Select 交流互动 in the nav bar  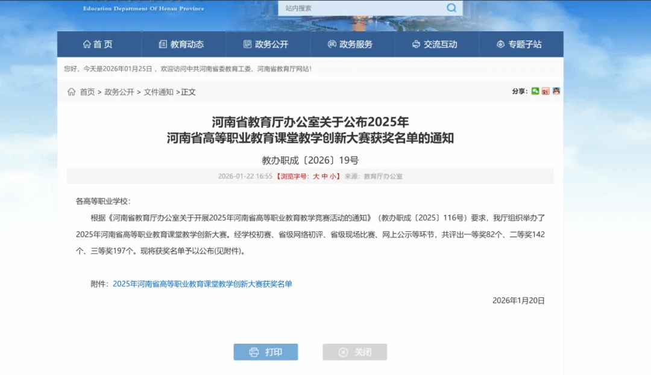[x=436, y=45]
